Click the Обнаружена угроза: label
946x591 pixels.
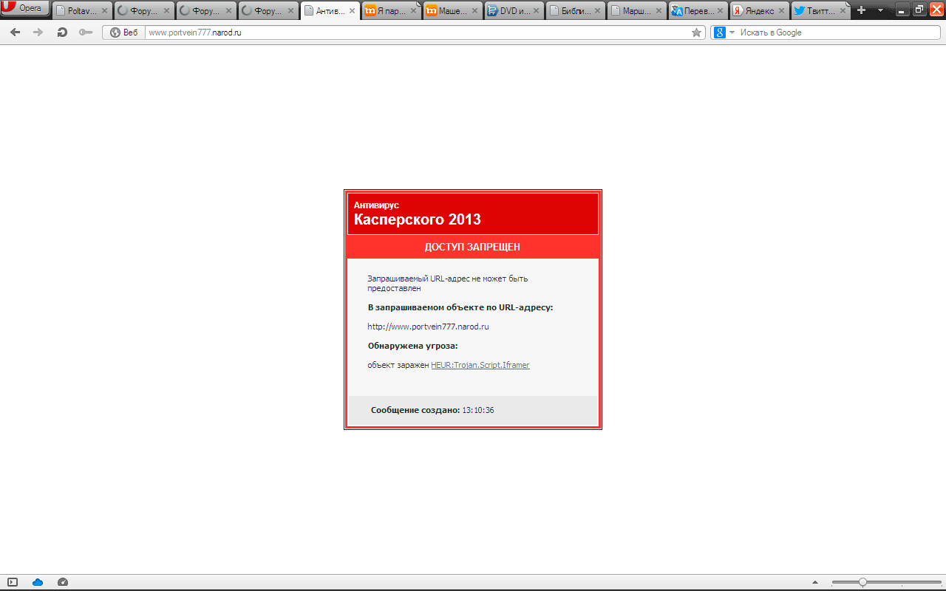click(x=413, y=346)
